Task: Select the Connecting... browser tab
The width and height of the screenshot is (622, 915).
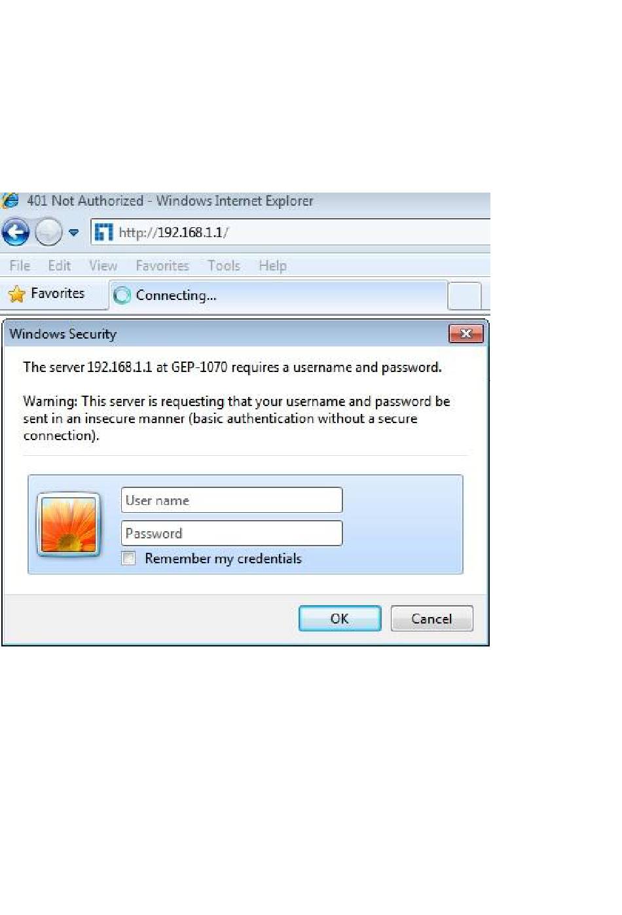Action: tap(278, 295)
